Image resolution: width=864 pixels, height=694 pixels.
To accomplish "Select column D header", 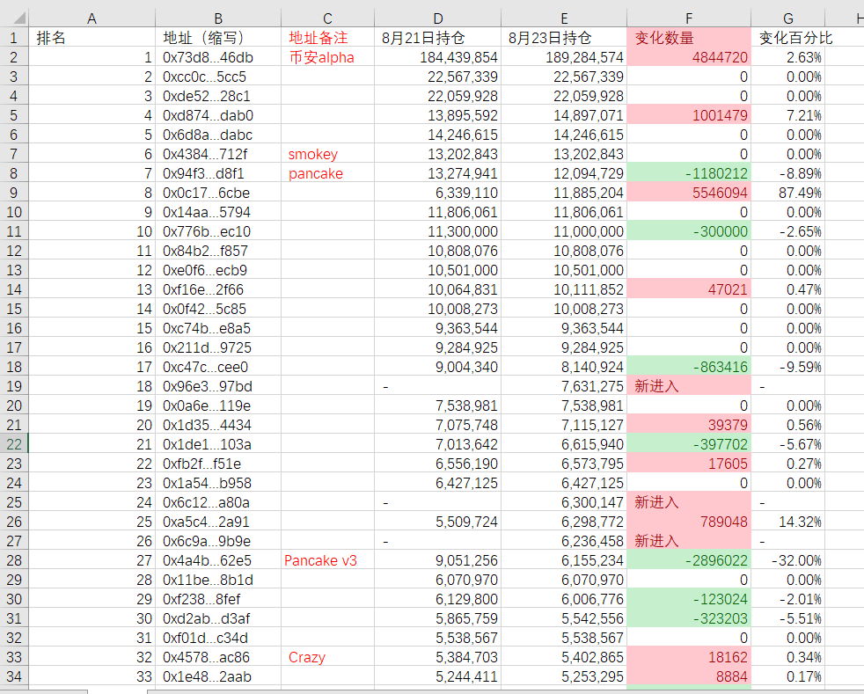I will pos(437,18).
